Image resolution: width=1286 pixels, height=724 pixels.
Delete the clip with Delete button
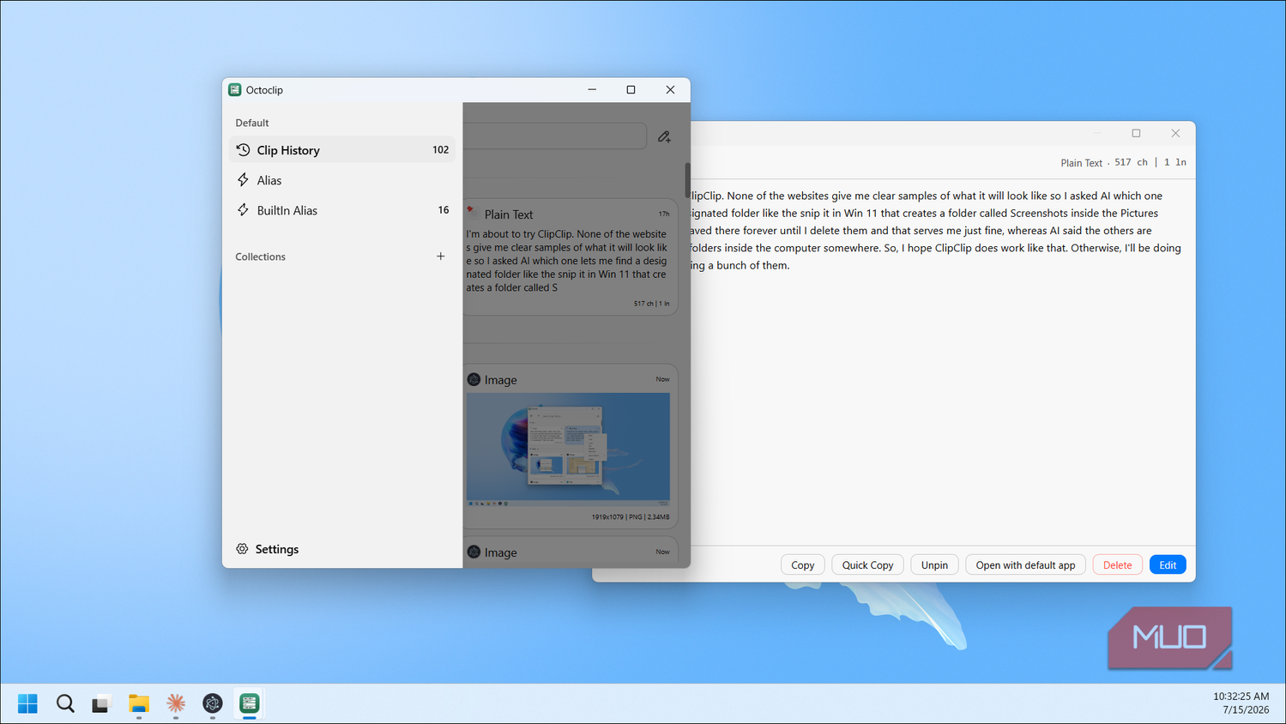pyautogui.click(x=1117, y=564)
